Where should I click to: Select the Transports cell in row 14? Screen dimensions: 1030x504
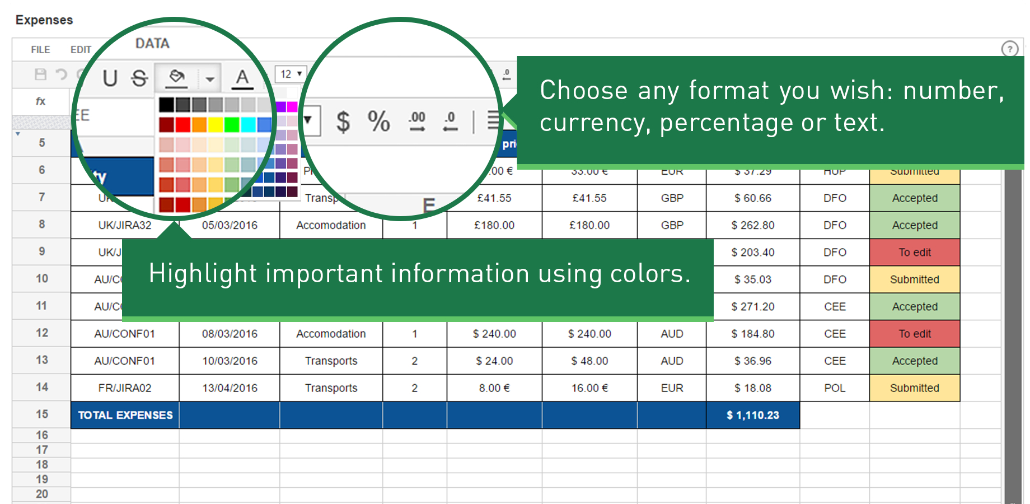click(331, 388)
